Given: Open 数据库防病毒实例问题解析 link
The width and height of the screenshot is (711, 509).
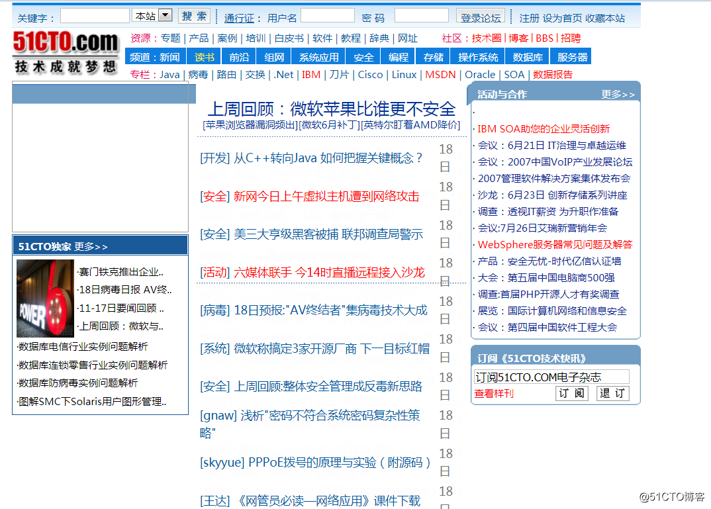Looking at the screenshot, I should tap(78, 383).
